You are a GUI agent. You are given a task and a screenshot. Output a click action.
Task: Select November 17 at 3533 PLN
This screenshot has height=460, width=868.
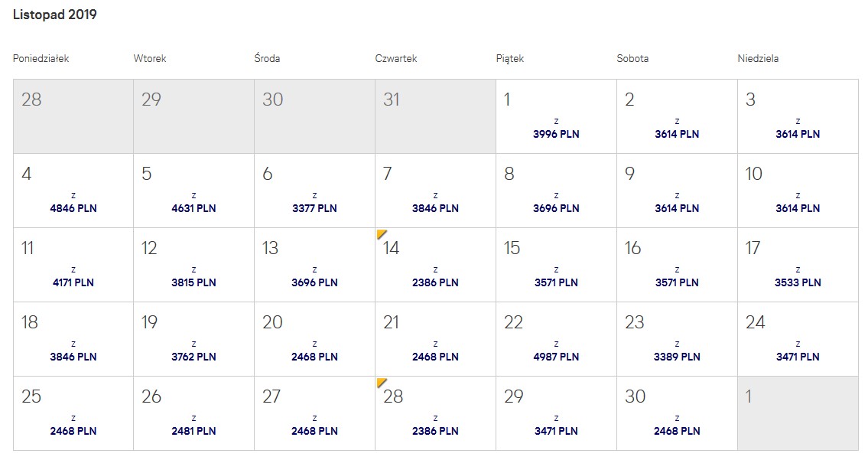click(x=798, y=265)
